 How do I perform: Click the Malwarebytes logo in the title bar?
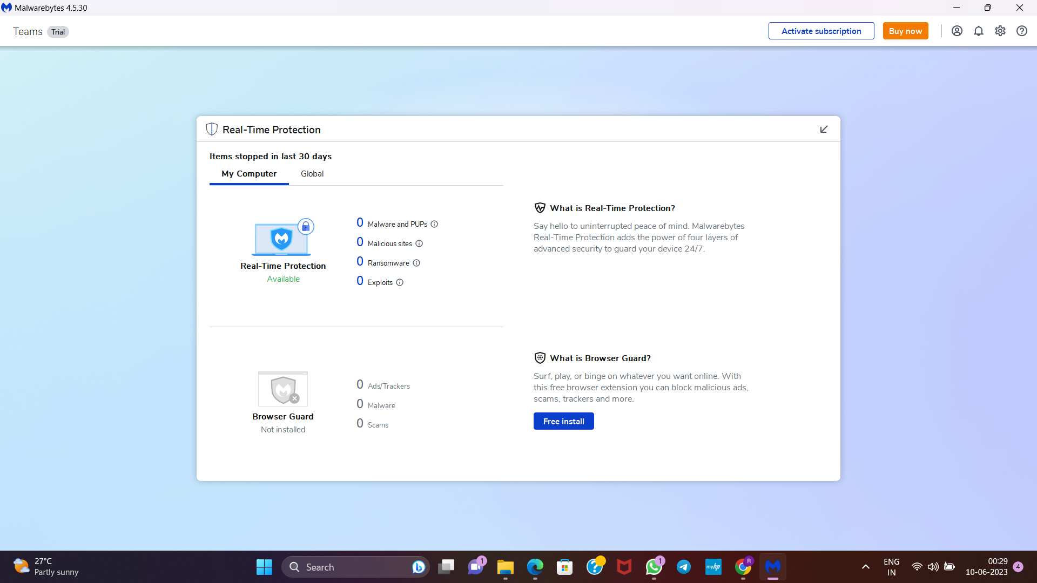pos(6,8)
